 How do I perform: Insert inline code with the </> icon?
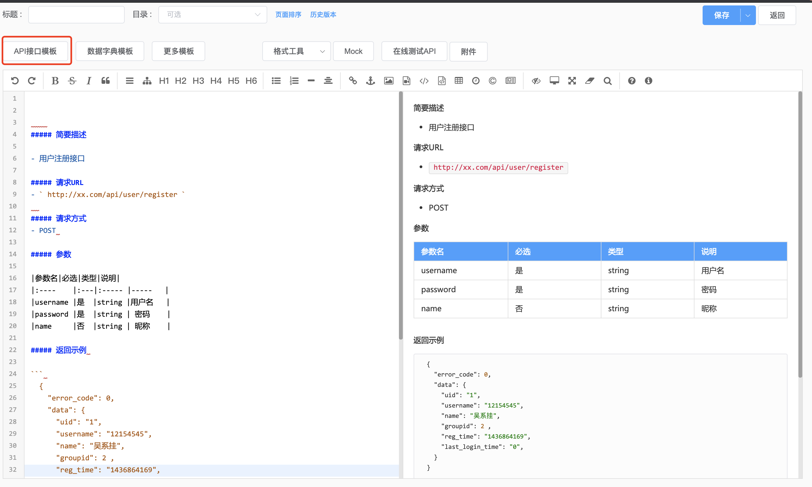(424, 81)
